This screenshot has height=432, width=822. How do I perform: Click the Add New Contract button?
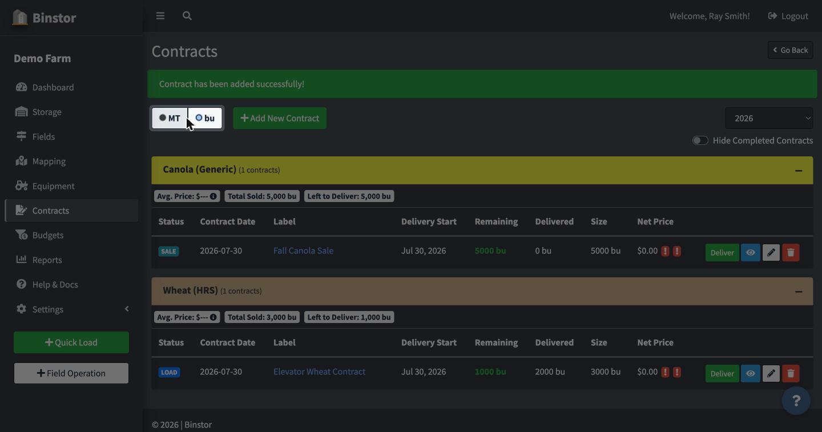280,118
